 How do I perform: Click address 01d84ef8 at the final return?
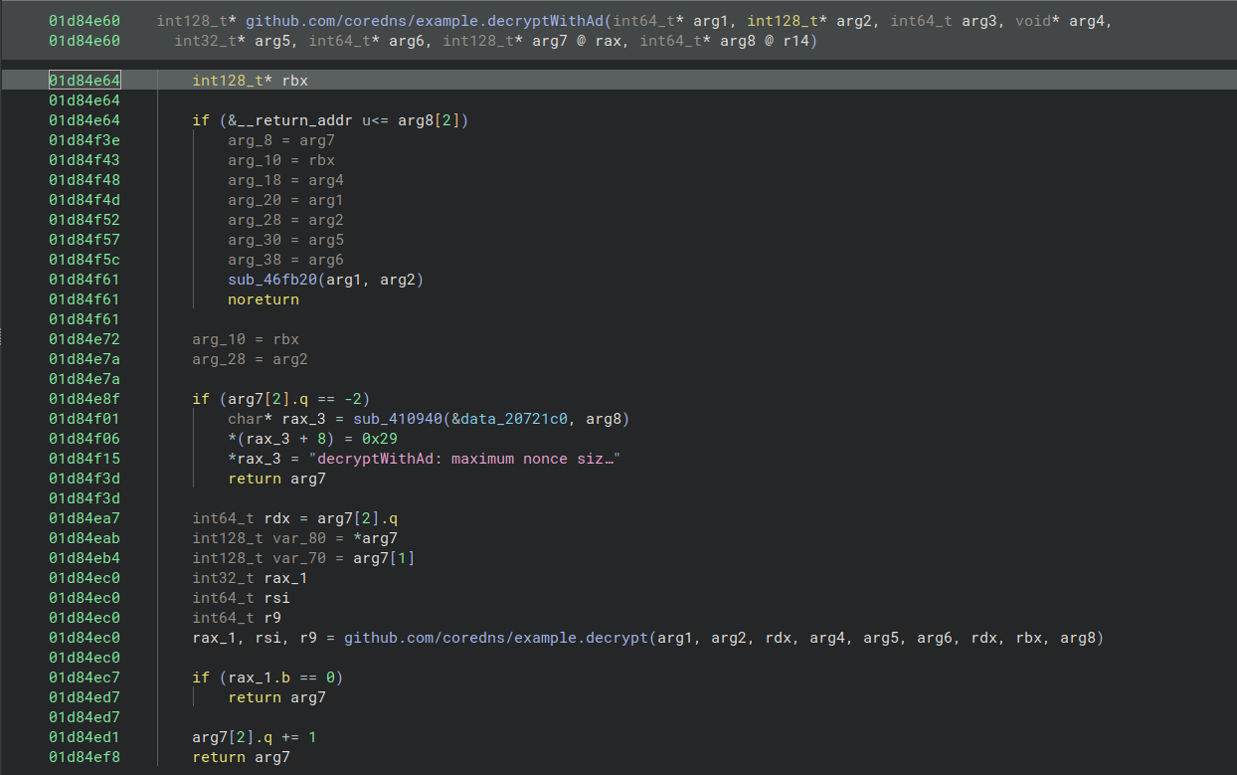[85, 757]
